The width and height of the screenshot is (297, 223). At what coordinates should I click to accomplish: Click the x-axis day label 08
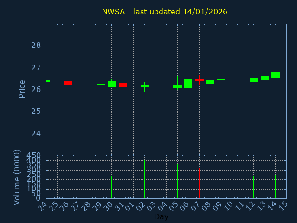(206, 206)
